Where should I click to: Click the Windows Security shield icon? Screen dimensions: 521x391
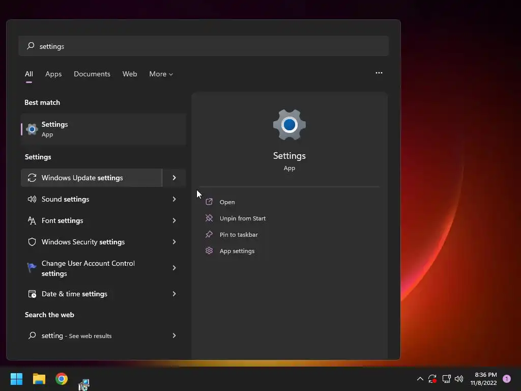(32, 242)
